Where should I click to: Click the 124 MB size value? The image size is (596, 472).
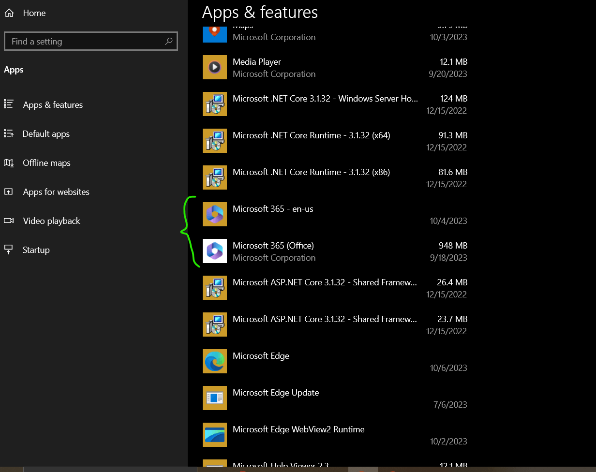coord(454,99)
